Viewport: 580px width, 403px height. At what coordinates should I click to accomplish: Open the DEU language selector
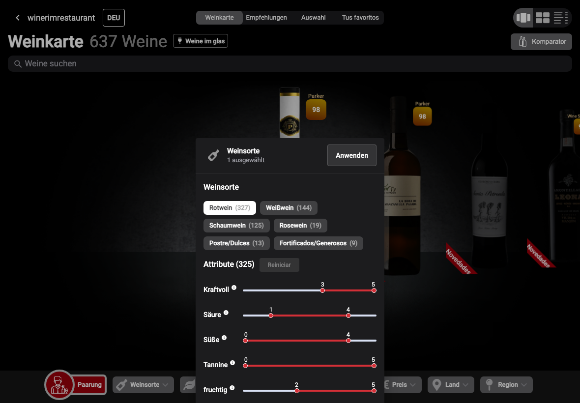(114, 18)
